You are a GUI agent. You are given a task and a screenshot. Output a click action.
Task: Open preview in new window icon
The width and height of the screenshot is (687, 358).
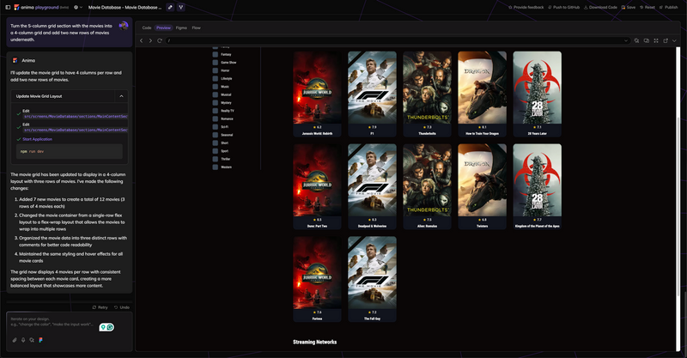666,40
